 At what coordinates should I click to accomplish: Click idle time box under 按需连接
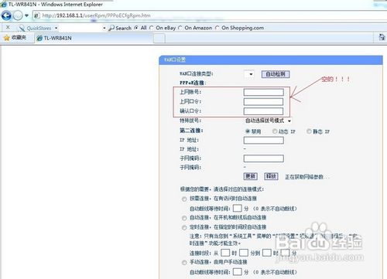[x=238, y=208]
